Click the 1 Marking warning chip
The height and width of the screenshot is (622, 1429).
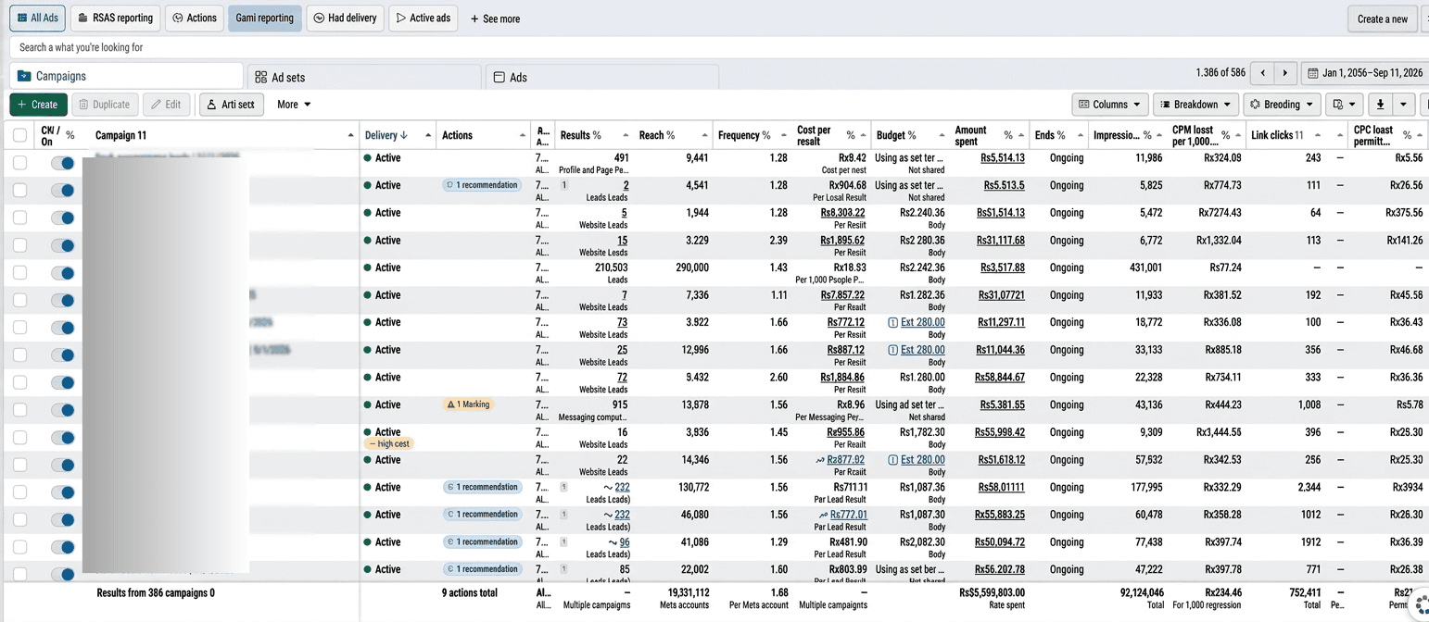(x=469, y=404)
